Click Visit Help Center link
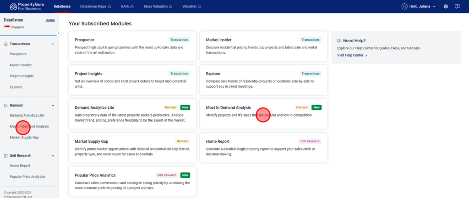 (x=352, y=55)
